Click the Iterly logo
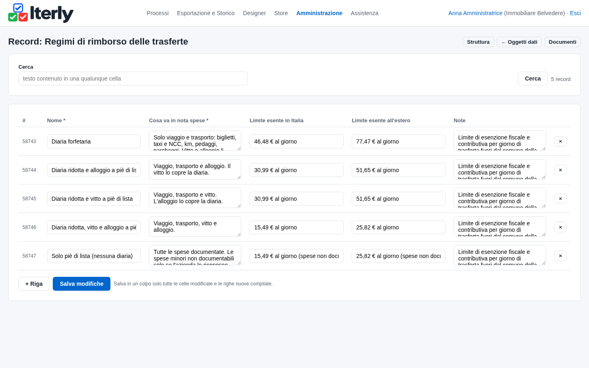 click(41, 13)
